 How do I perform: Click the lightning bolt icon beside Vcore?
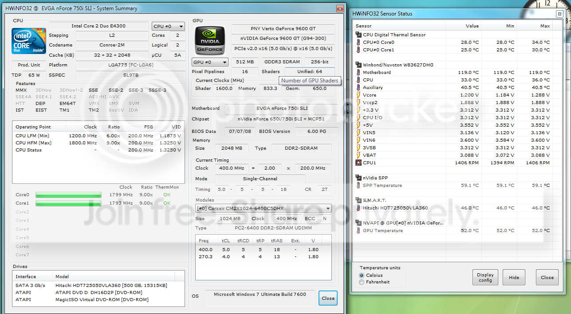358,95
